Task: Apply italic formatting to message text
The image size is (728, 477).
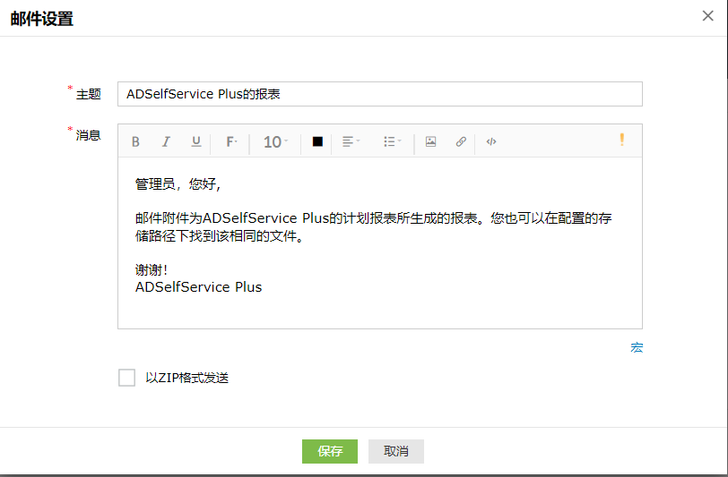Action: (x=166, y=141)
